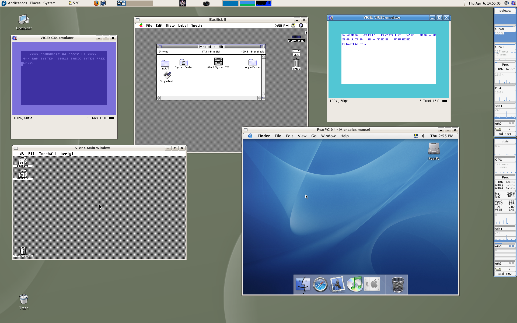
Task: Select Macintosh HD disk icon in Basilisk II
Action: click(296, 37)
